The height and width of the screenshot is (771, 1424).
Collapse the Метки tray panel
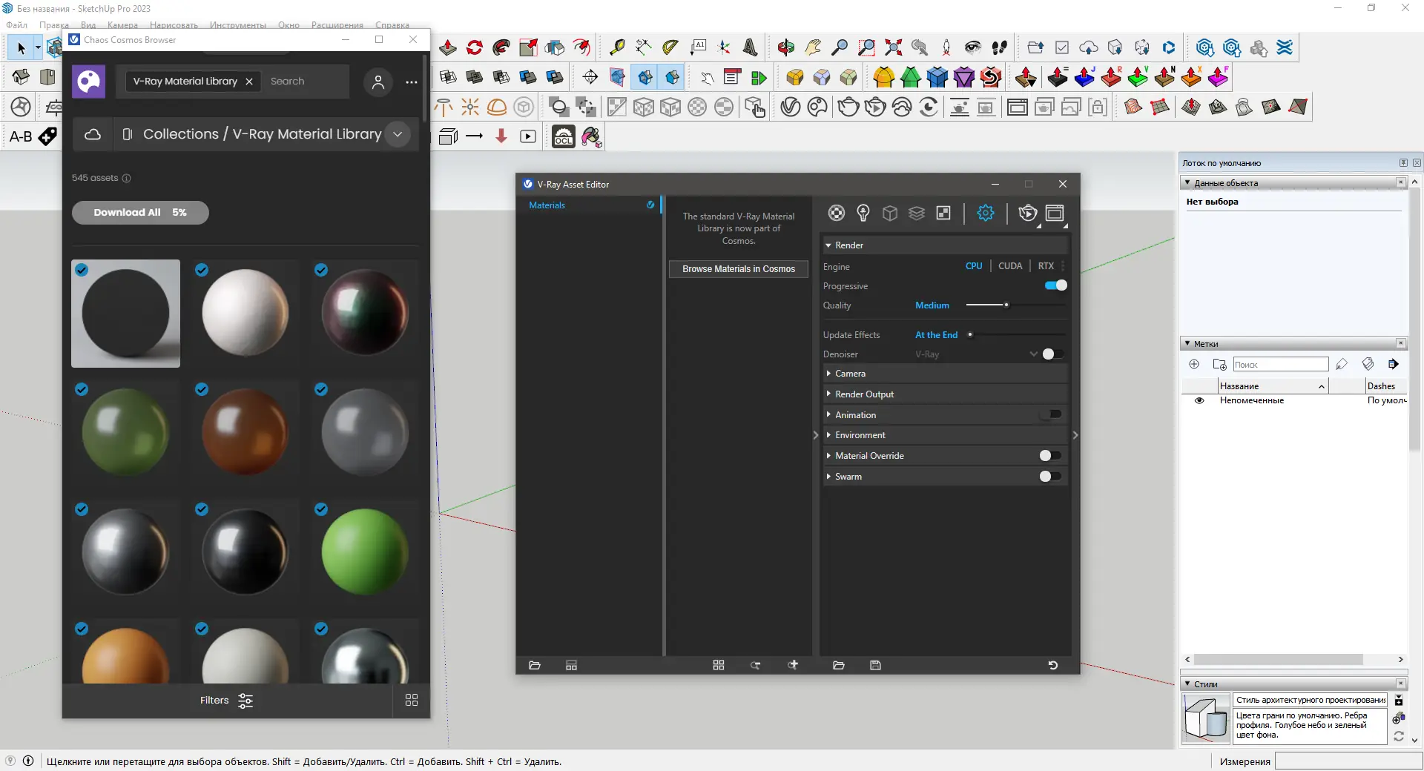tap(1187, 343)
